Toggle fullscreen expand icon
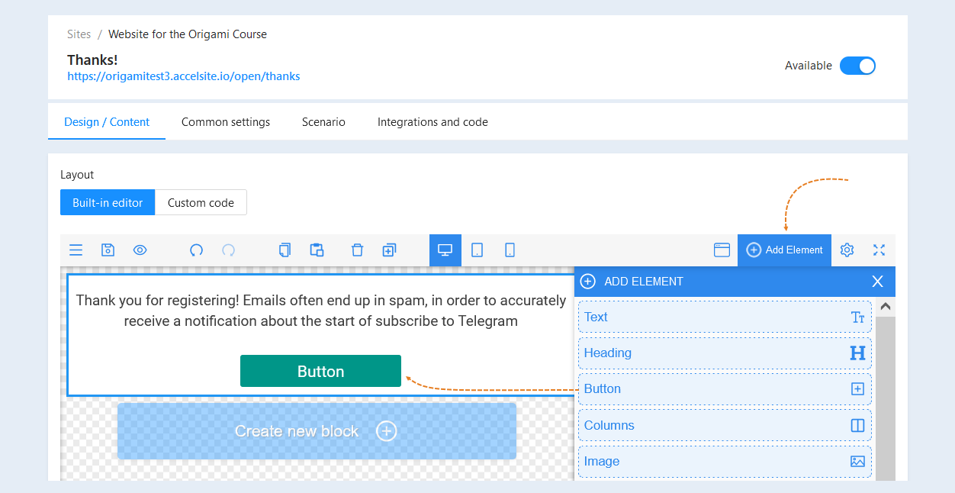955x493 pixels. tap(879, 250)
